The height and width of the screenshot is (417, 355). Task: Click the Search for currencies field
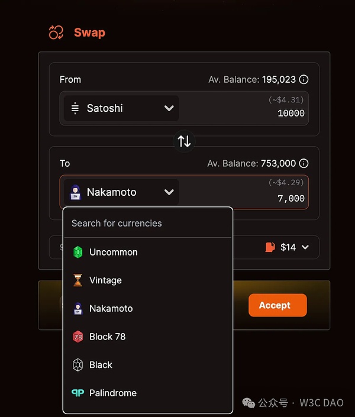pos(148,223)
